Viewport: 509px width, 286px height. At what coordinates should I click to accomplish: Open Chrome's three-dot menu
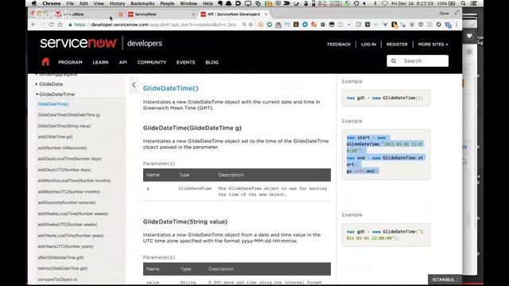(457, 25)
